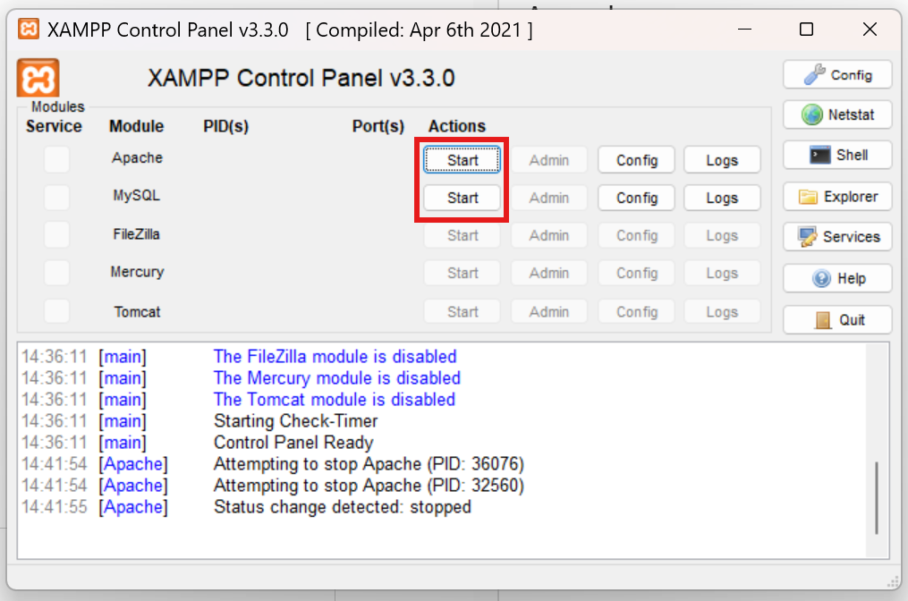Click the Mercury Logs button

pos(722,273)
